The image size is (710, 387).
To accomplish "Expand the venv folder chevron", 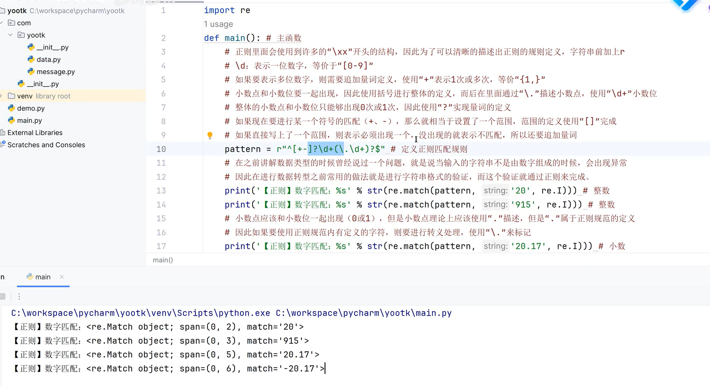I will pyautogui.click(x=1, y=96).
